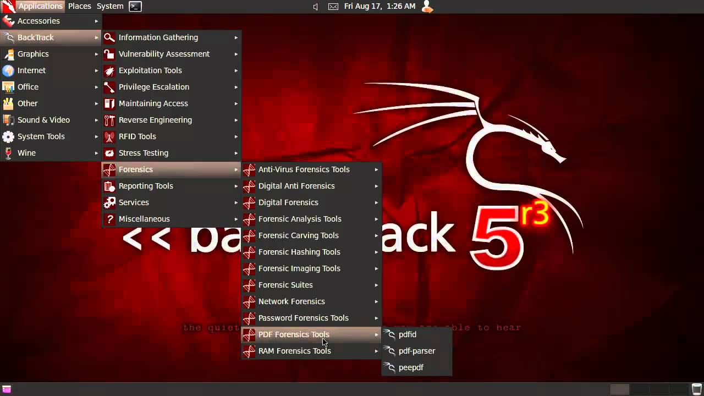Click the pdfid dragon icon

(389, 334)
